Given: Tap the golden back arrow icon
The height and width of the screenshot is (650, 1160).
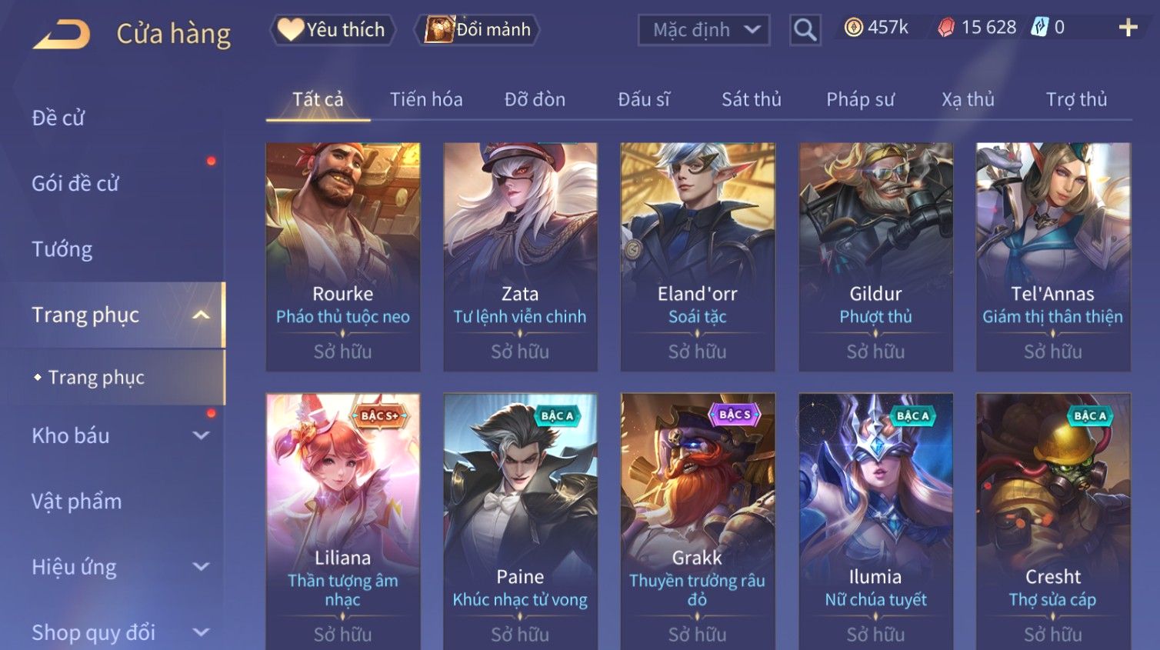Looking at the screenshot, I should click(x=62, y=35).
